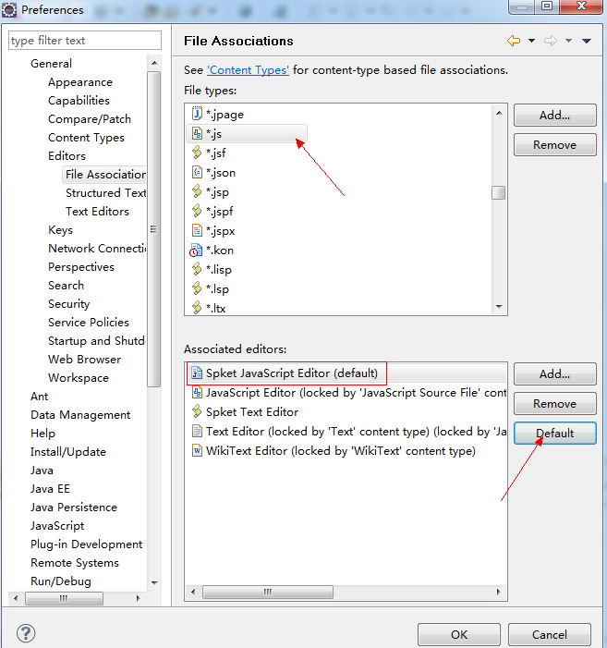607x648 pixels.
Task: Click the *.jpage file type icon
Action: coord(197,113)
